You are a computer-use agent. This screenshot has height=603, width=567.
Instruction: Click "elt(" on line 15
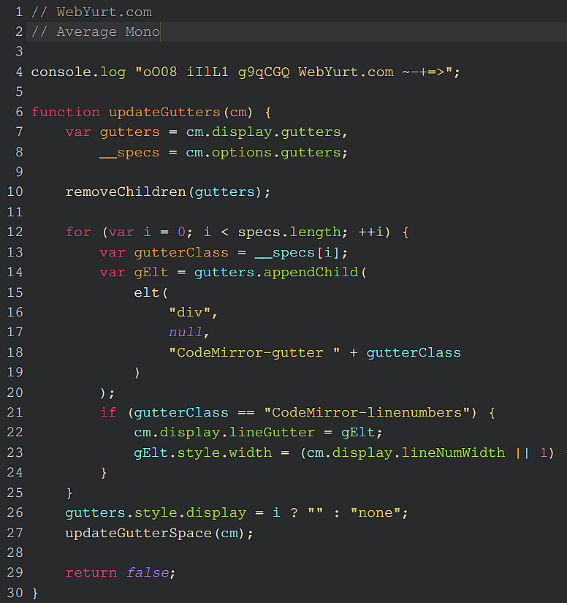pos(151,292)
